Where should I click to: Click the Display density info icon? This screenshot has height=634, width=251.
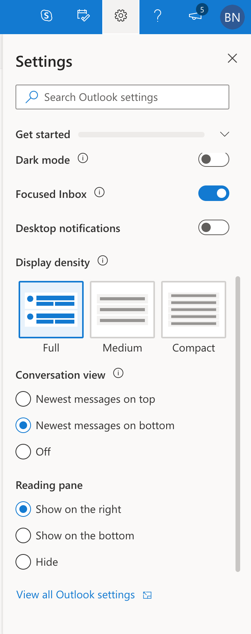coord(103,261)
